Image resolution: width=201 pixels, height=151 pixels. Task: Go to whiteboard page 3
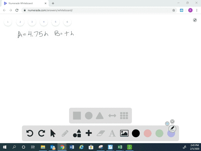coord(32,22)
